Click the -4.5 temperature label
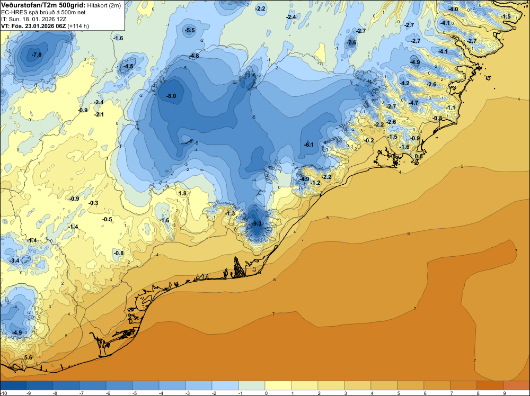The height and width of the screenshot is (396, 530). coord(128,67)
